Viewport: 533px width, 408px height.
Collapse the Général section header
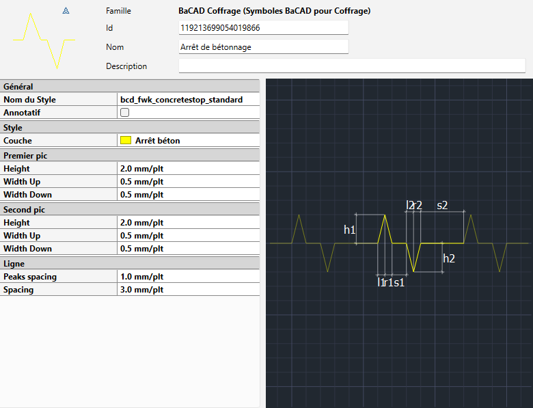coord(130,87)
